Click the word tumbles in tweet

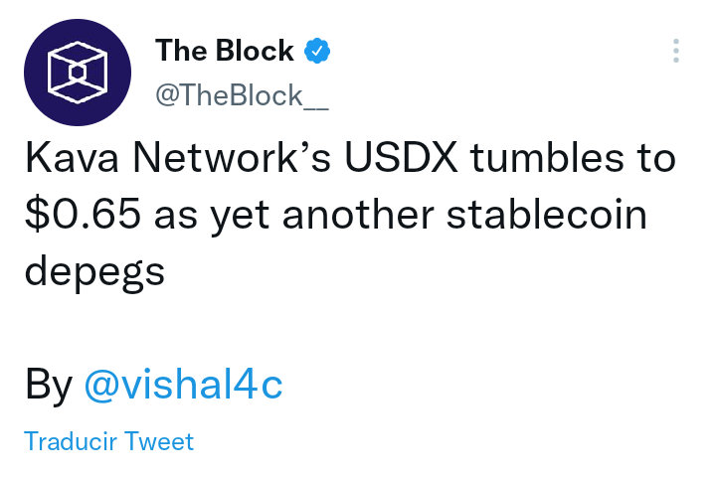547,158
